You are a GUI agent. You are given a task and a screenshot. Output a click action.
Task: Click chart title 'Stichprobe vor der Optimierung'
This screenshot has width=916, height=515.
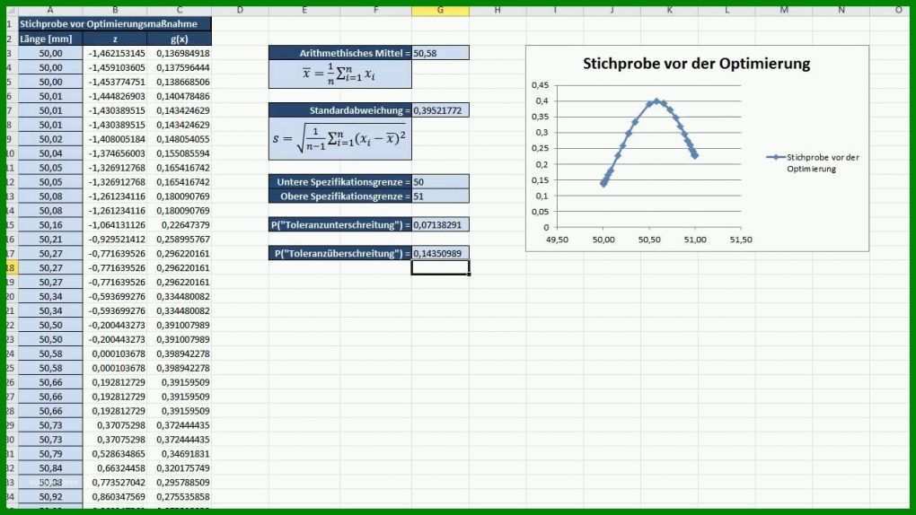click(x=696, y=64)
